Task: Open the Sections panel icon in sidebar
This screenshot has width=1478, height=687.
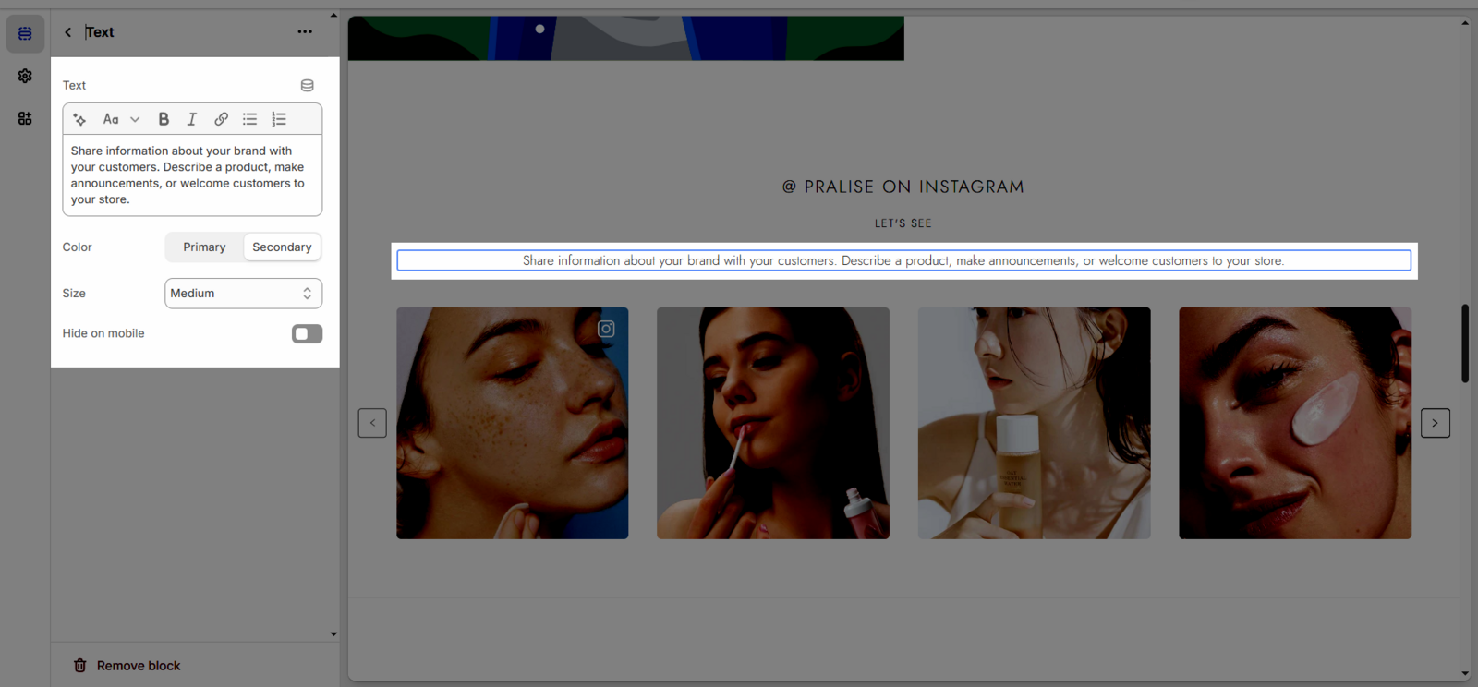Action: click(25, 34)
